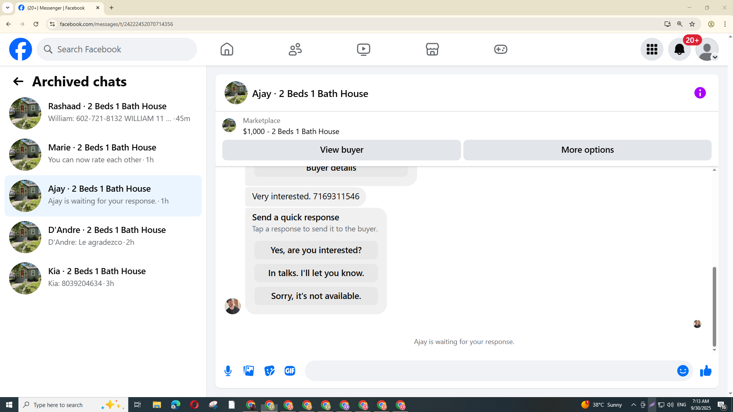Send a thumbs-up like
Viewport: 733px width, 412px height.
[x=705, y=371]
